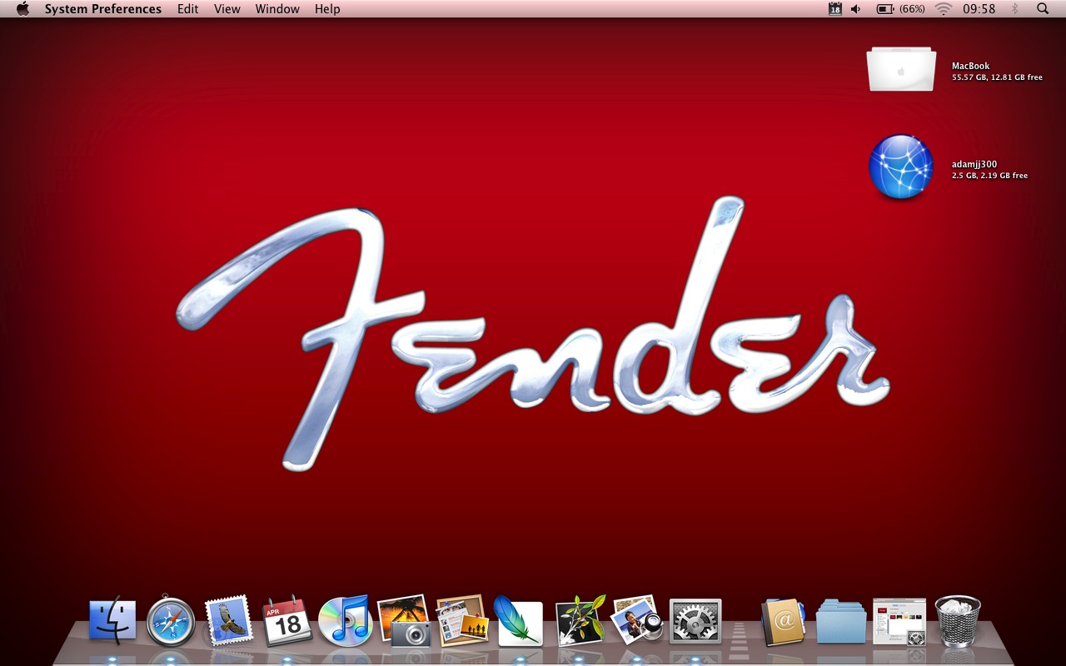Image resolution: width=1066 pixels, height=666 pixels.
Task: Click the calendar menu bar icon
Action: [835, 9]
